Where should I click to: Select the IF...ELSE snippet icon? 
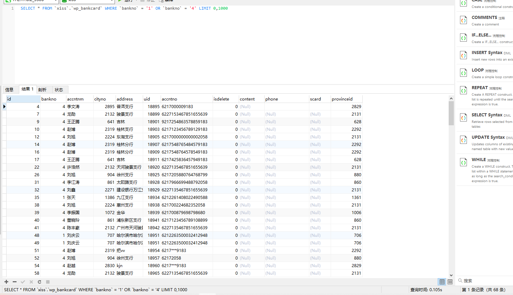[x=463, y=38]
